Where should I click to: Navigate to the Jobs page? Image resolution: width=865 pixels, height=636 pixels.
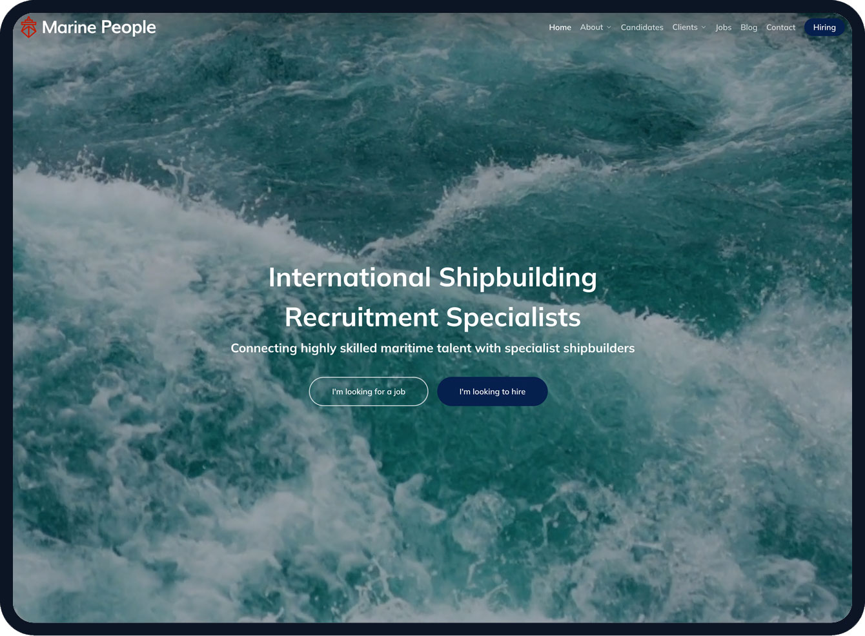723,27
